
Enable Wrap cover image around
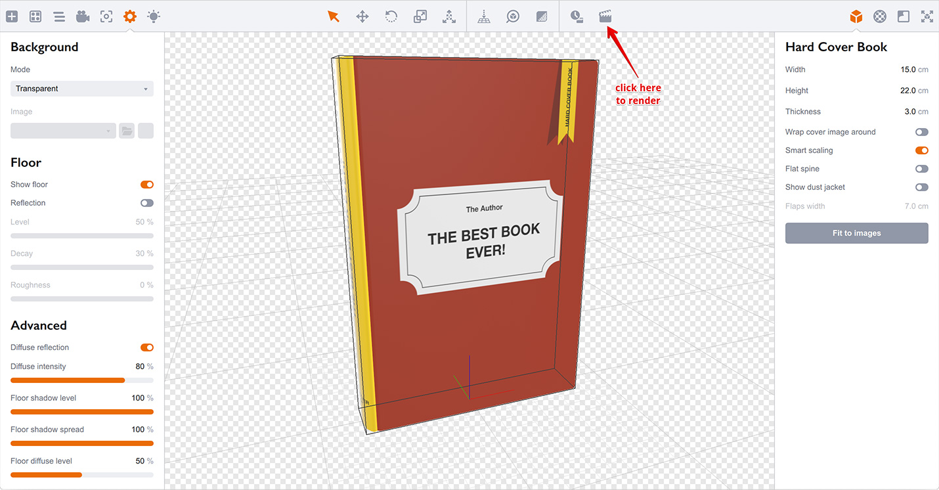[x=922, y=132]
